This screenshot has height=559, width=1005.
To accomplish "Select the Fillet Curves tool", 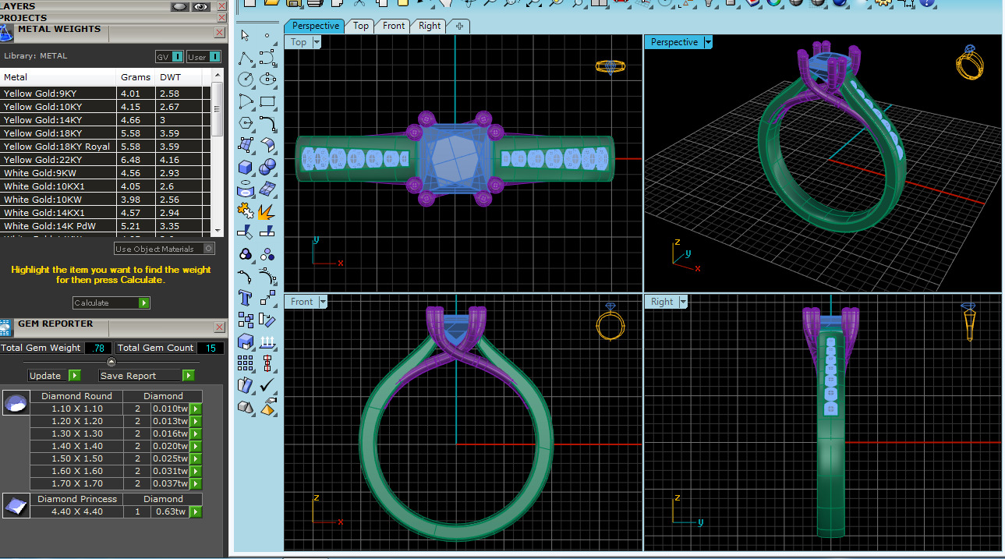I will pos(267,123).
